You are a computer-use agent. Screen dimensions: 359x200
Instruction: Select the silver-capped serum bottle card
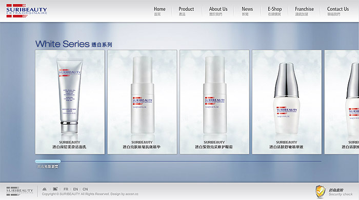(x=287, y=102)
